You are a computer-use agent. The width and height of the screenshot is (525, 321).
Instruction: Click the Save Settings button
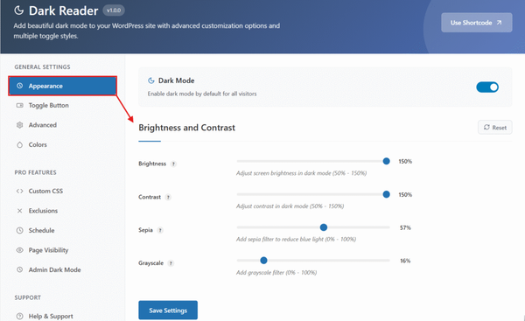[168, 311]
